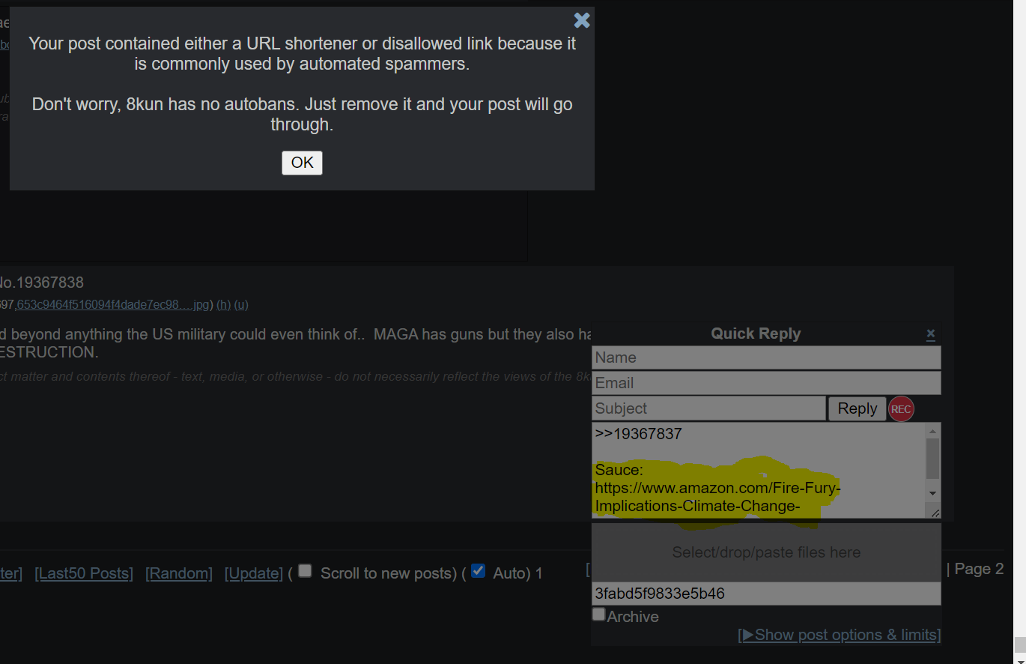Submit the post with the Reply button

[x=857, y=408]
